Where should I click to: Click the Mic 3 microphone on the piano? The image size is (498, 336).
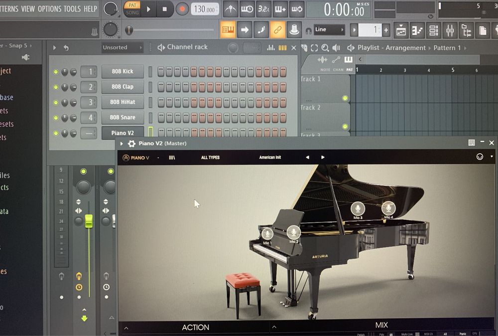click(358, 208)
